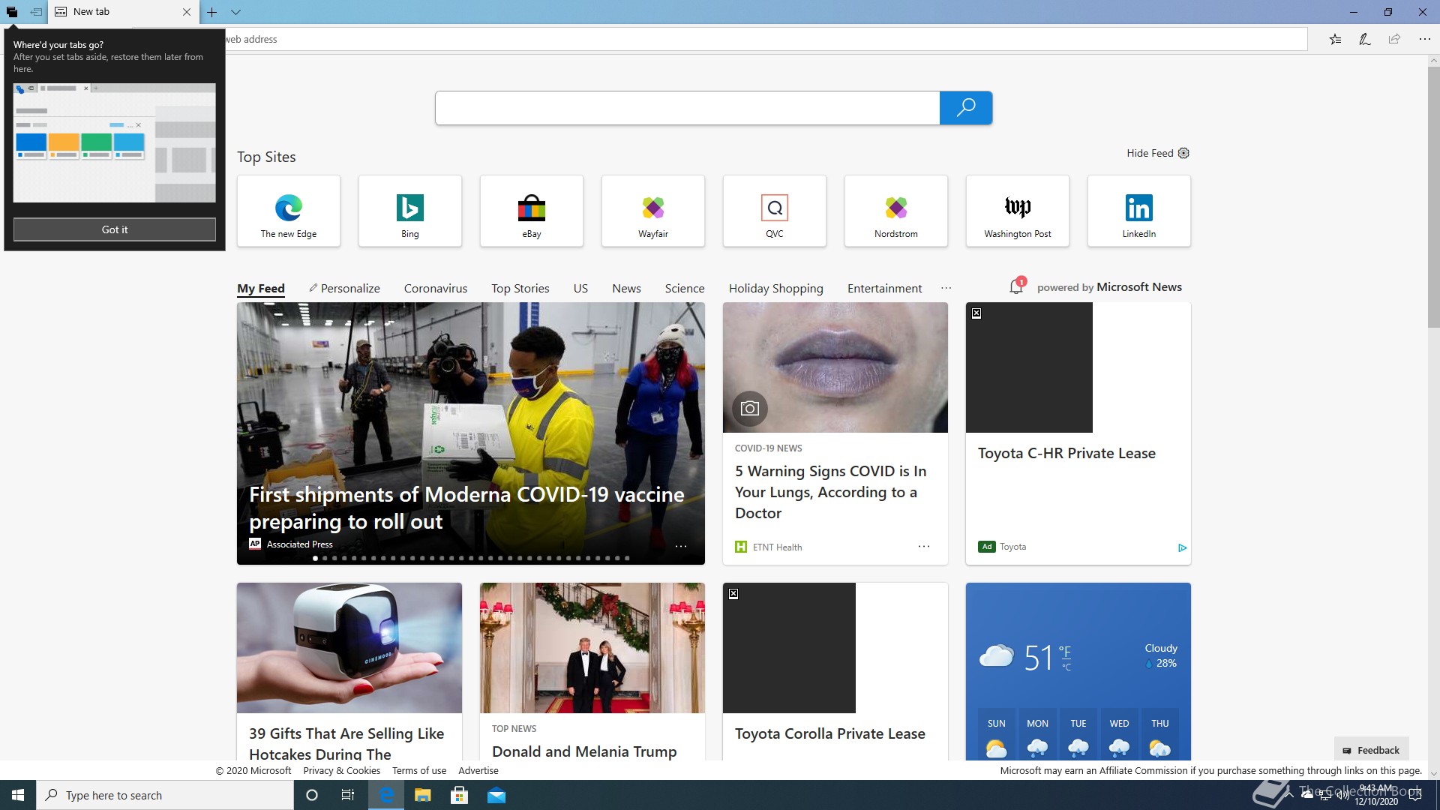Viewport: 1440px width, 810px height.
Task: Open eBay top site tile
Action: (x=532, y=211)
